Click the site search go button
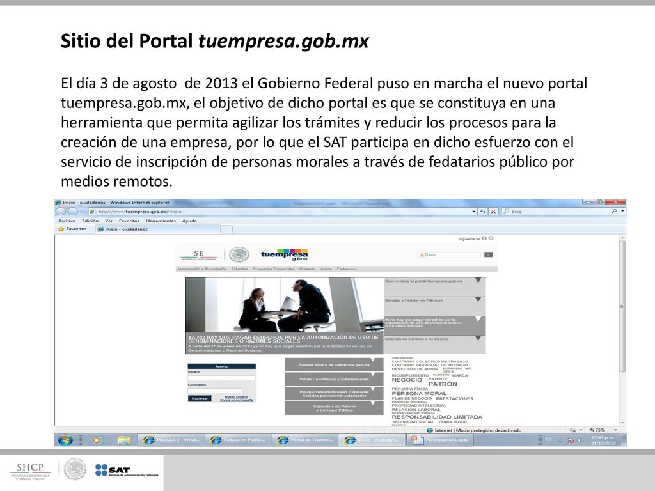Image resolution: width=655 pixels, height=491 pixels. [488, 254]
